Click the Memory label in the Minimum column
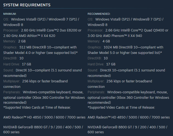Viewport: 173px width, 136px height. coord(10,41)
